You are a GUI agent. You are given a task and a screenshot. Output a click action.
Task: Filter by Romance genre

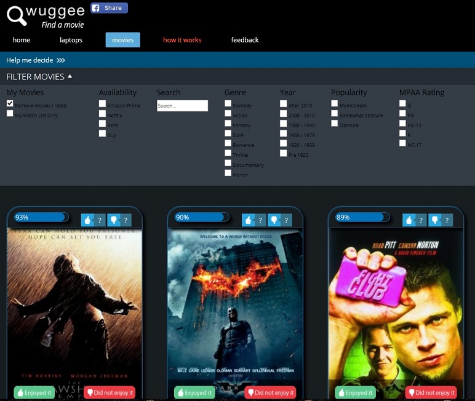(228, 143)
